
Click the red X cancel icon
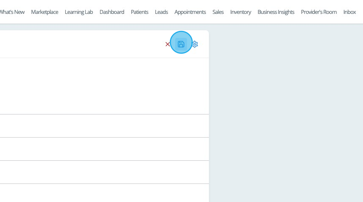click(168, 44)
